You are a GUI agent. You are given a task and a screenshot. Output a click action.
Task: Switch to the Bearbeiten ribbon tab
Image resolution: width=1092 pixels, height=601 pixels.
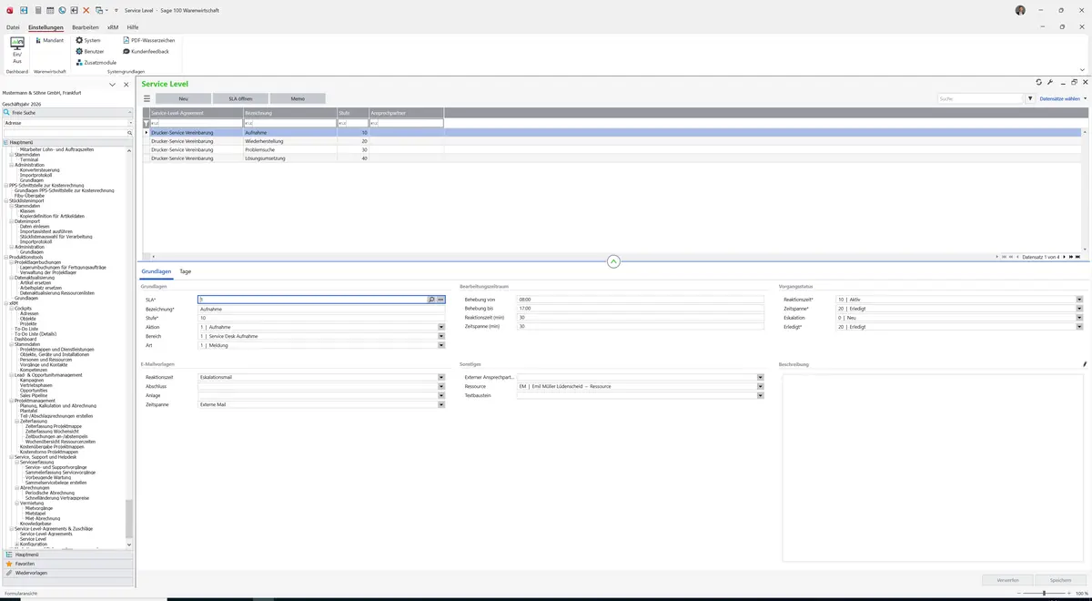click(x=86, y=27)
